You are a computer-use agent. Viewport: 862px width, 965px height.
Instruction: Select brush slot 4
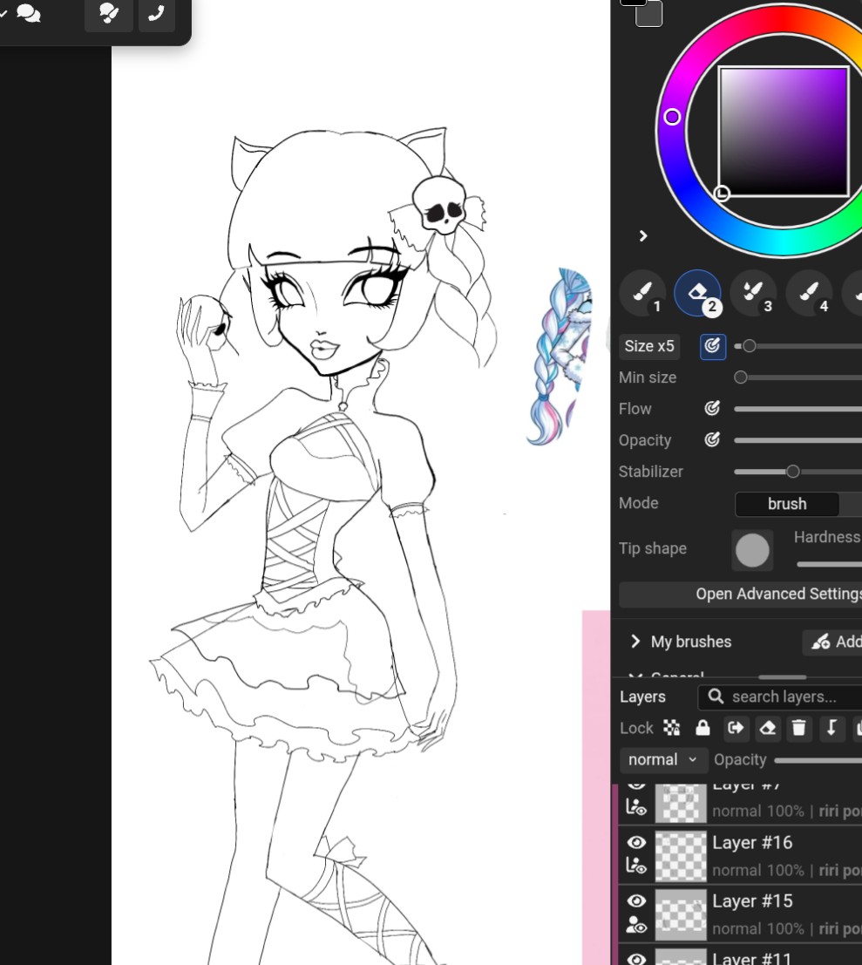(x=809, y=293)
